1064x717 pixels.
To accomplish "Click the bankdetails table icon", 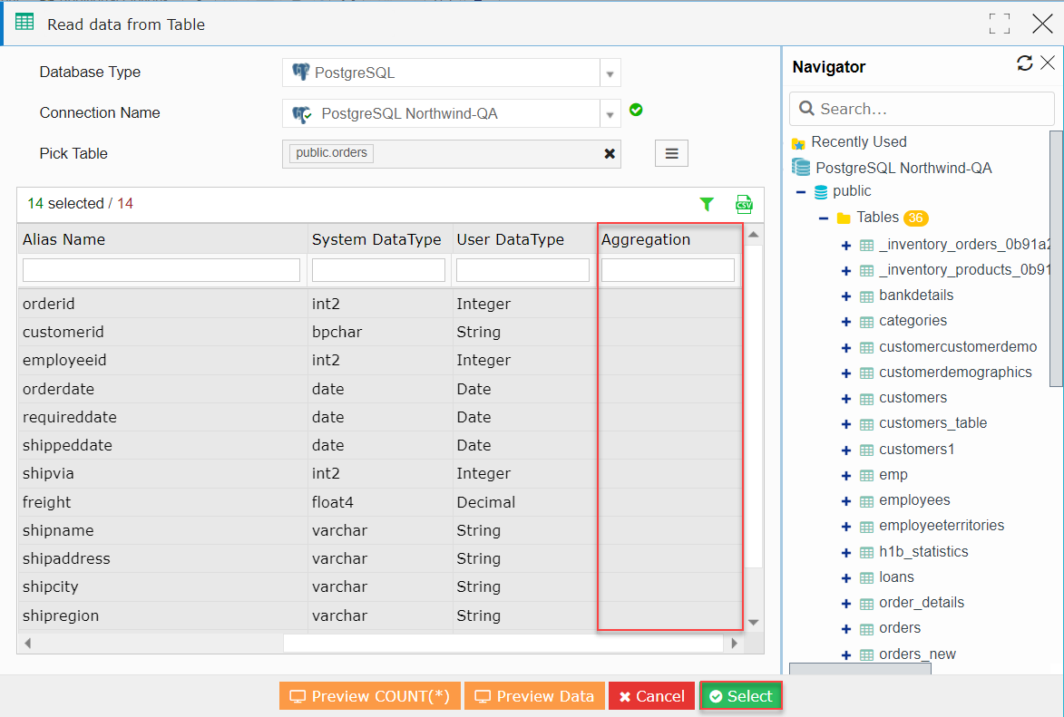I will [866, 296].
